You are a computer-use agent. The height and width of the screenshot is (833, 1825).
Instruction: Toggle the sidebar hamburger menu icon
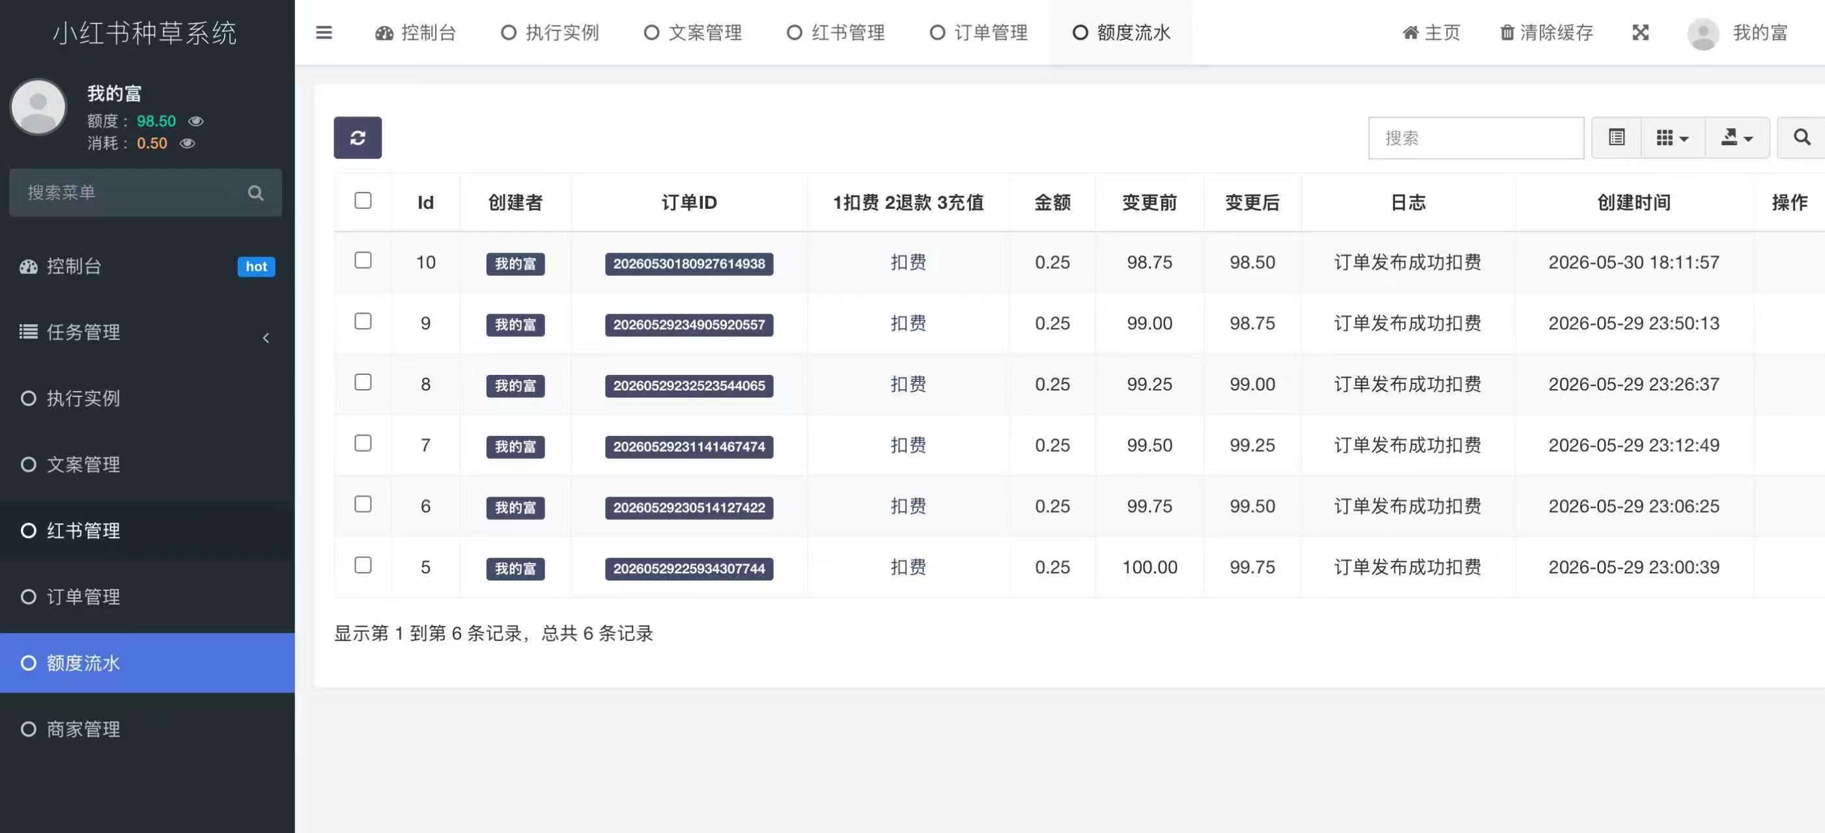pos(324,33)
